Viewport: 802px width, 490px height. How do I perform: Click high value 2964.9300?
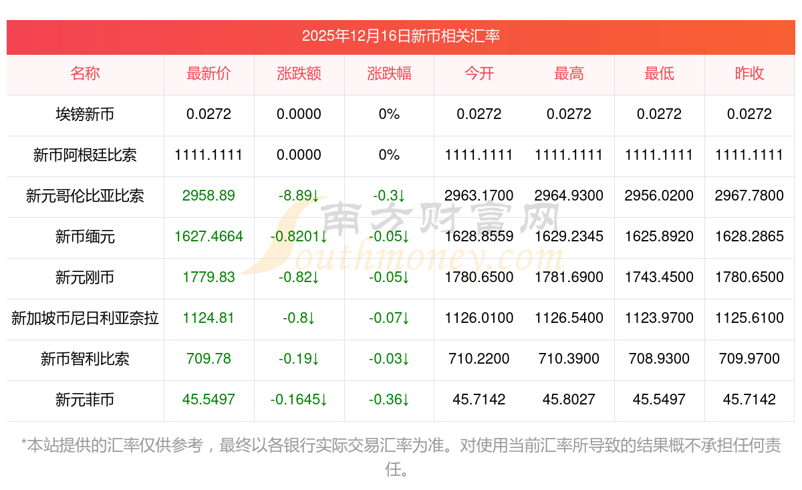569,196
